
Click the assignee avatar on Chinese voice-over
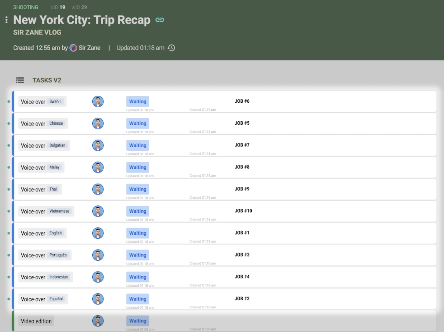click(98, 124)
